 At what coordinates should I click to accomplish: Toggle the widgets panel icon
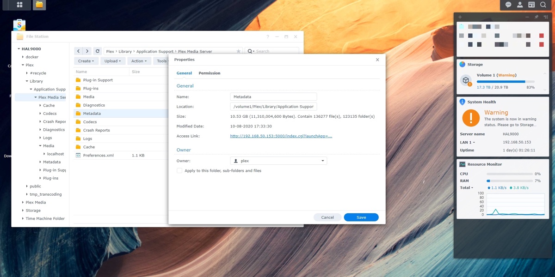click(531, 5)
